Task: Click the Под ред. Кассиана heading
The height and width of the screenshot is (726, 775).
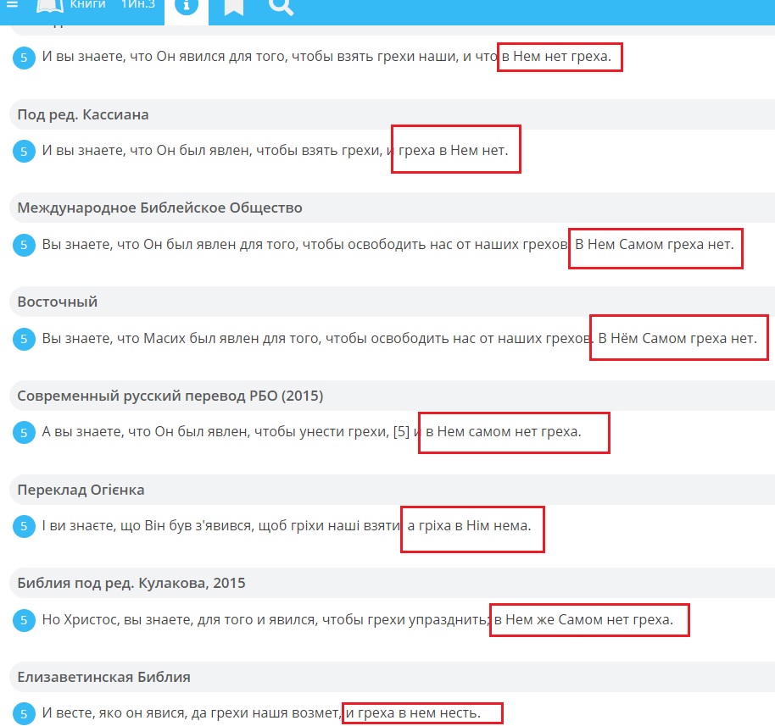Action: (x=83, y=114)
